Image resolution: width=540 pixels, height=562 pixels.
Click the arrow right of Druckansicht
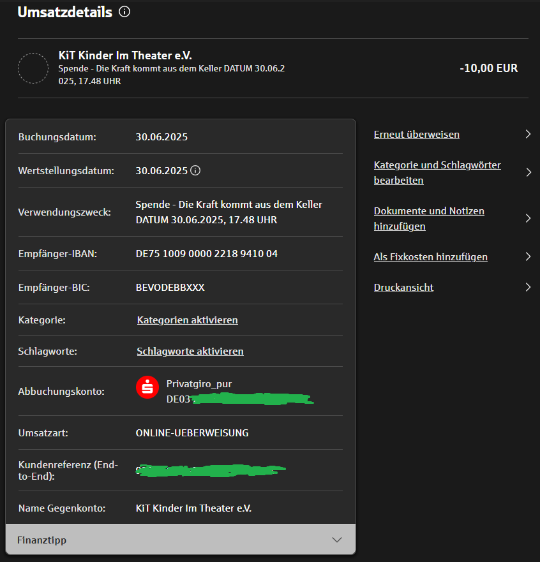(528, 287)
